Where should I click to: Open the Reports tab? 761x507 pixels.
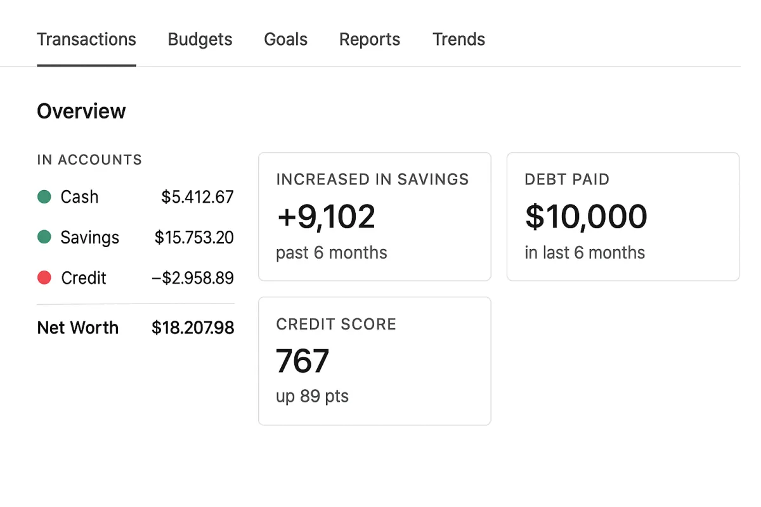[x=370, y=39]
